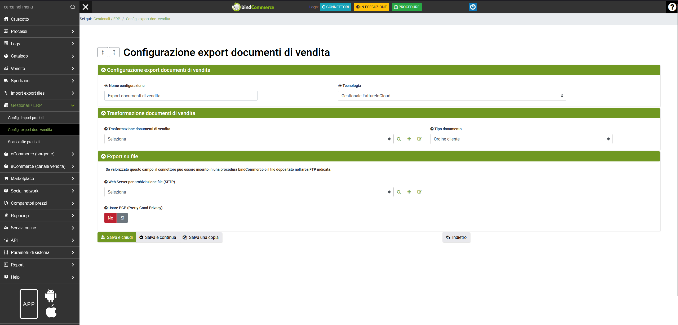Open Scarico file prodotti menu item
Viewport: 678px width, 325px height.
pyautogui.click(x=24, y=142)
